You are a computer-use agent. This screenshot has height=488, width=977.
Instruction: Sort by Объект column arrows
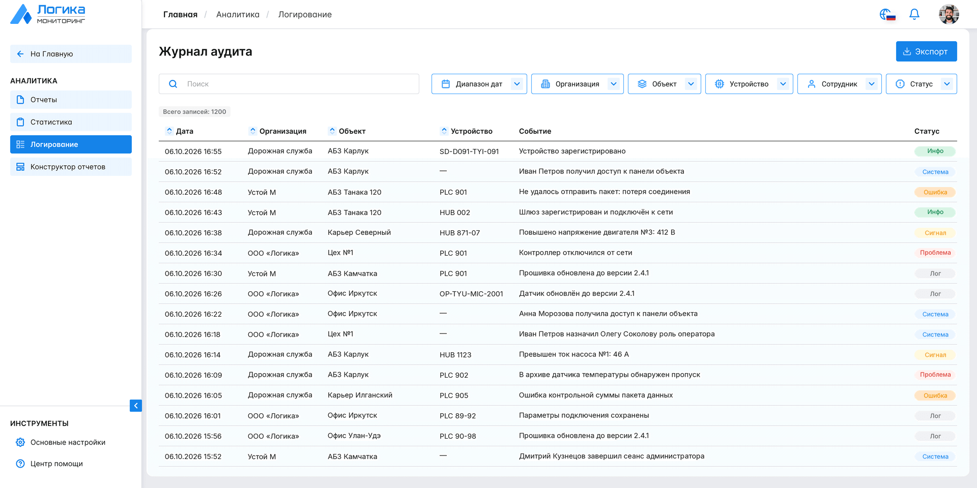point(332,131)
